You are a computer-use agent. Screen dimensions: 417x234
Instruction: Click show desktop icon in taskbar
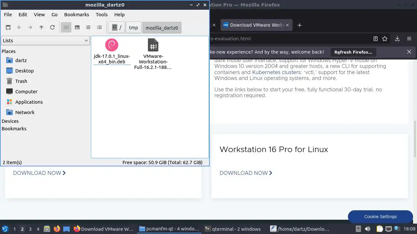pos(66,229)
